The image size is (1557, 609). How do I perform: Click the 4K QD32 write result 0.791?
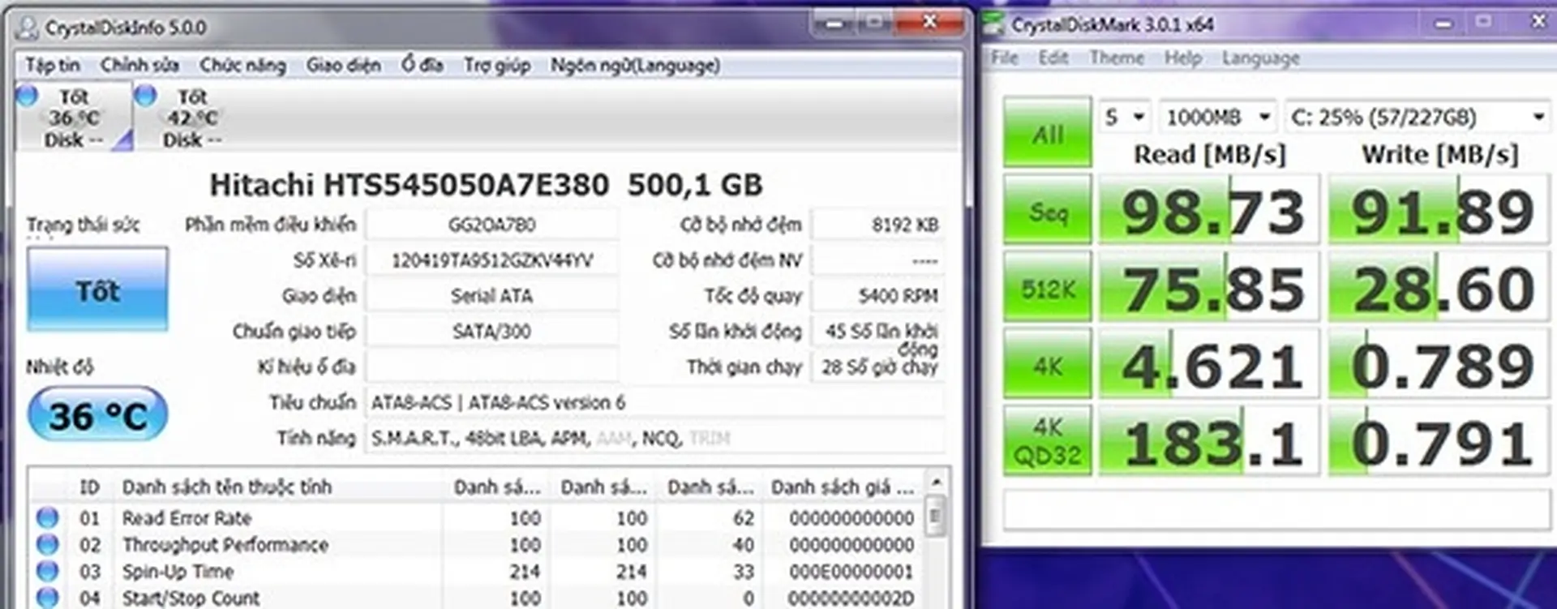tap(1439, 441)
